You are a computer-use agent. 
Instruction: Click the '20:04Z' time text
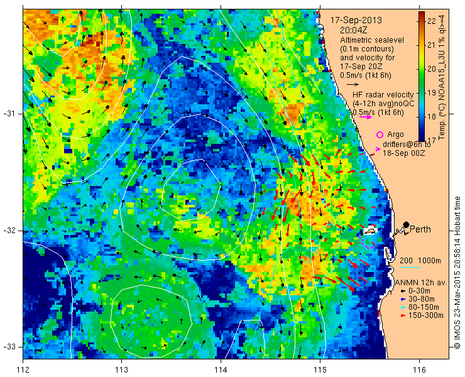coord(354,30)
